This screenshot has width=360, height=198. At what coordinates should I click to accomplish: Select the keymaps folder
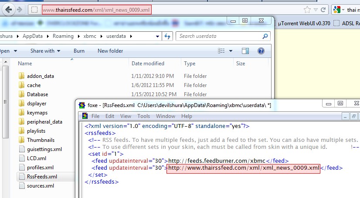pos(37,113)
